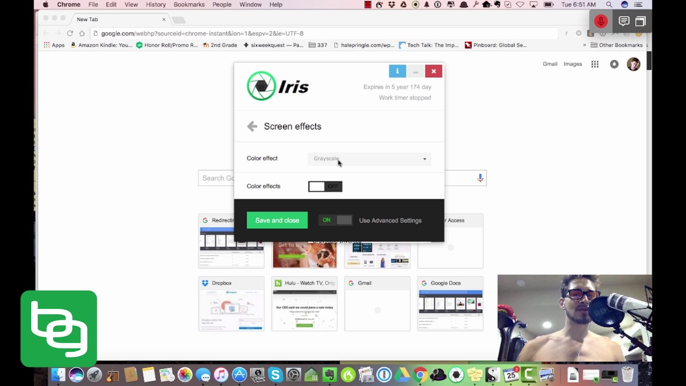
Task: Open the Apps bookmarks shortcut
Action: click(54, 45)
